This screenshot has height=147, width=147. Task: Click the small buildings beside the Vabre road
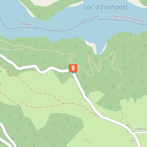pyautogui.click(x=129, y=127)
